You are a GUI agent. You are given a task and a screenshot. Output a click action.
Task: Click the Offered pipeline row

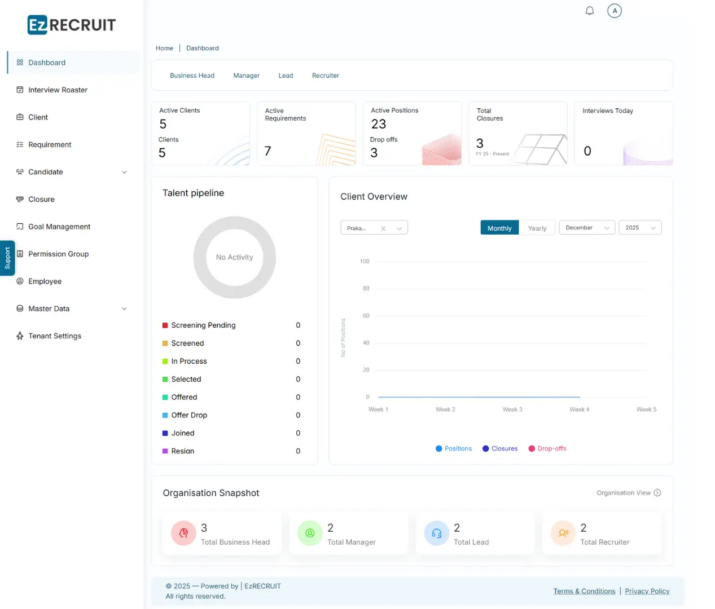[231, 398]
